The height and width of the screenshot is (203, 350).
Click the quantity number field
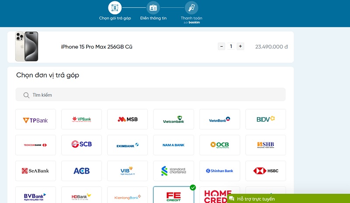tap(231, 46)
